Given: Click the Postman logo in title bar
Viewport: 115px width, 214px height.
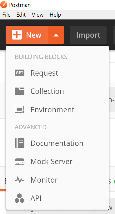Looking at the screenshot, I should [4, 5].
